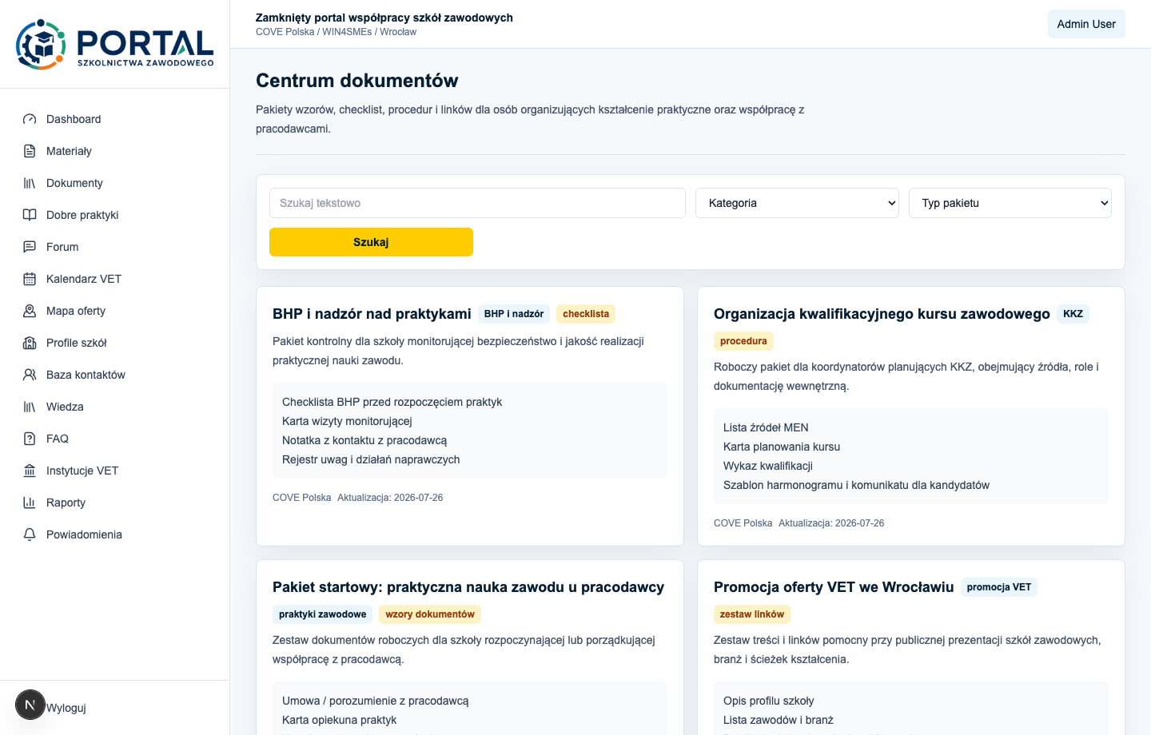The image size is (1151, 735).
Task: Click the Portal Szkolnictwa Zawodowego logo
Action: pos(115,45)
